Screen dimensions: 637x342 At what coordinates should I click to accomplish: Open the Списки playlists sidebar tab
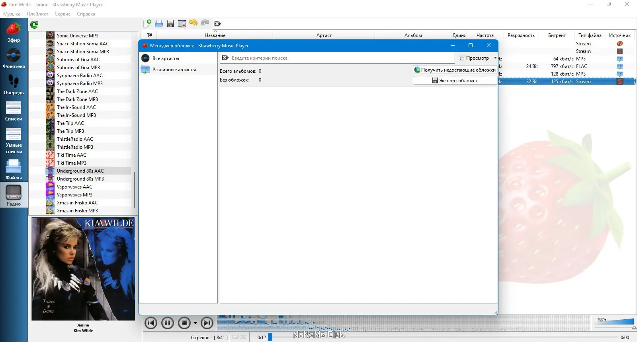coord(14,111)
